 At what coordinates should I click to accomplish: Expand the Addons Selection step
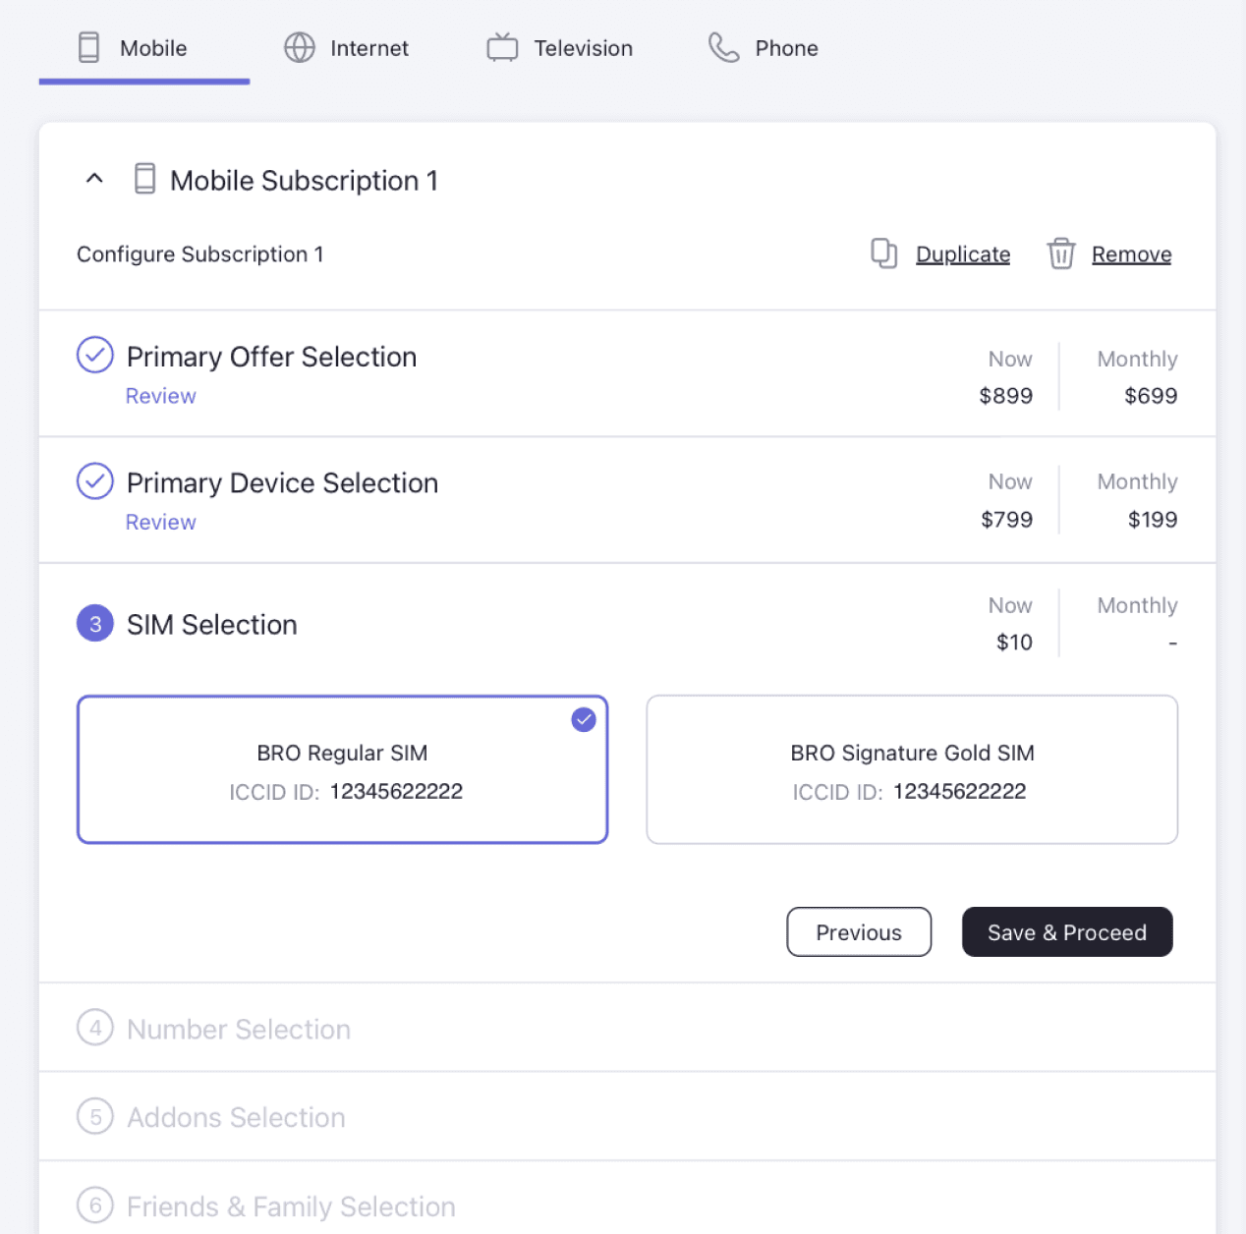627,1117
